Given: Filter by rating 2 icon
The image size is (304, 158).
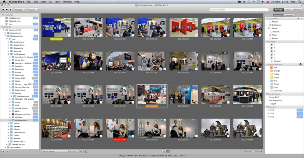Looking at the screenshot, I should [271, 55].
